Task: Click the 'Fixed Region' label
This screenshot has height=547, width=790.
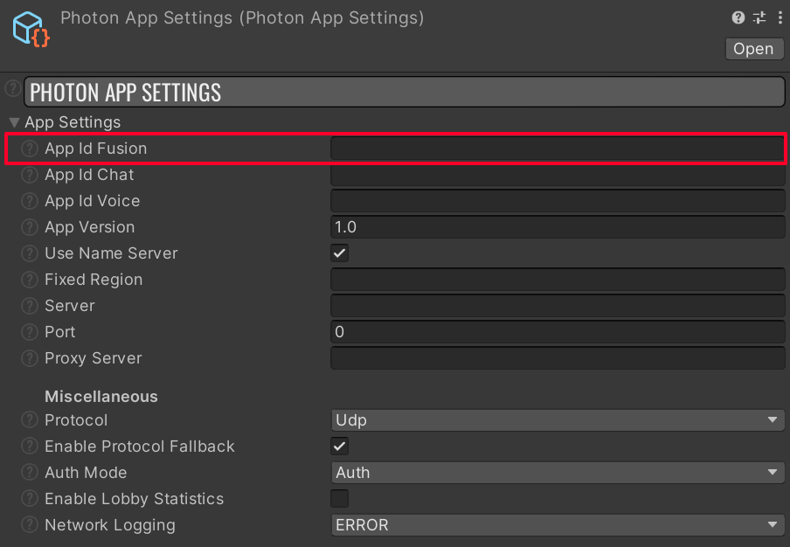Action: coord(94,280)
